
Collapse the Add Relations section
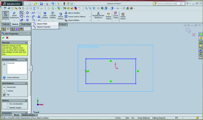tap(26, 83)
